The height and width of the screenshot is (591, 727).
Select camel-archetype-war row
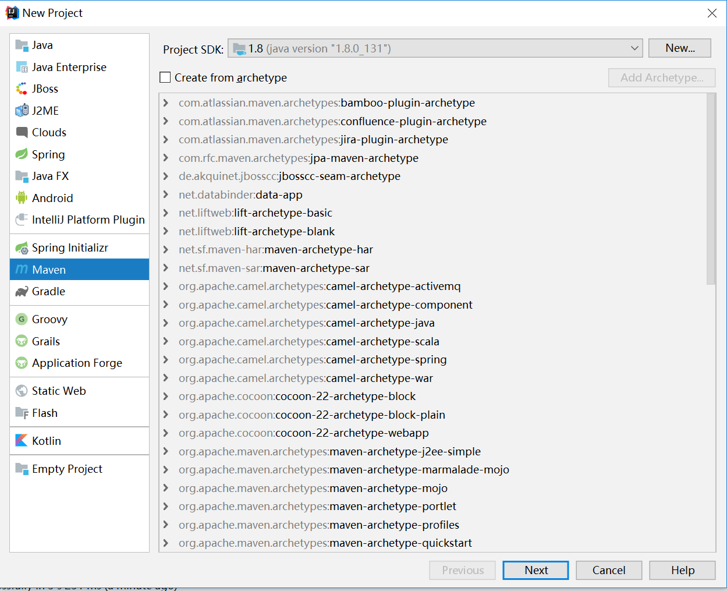coord(432,378)
